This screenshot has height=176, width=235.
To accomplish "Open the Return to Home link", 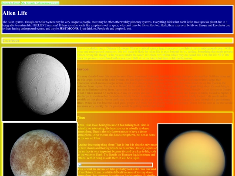I will point(11,3).
